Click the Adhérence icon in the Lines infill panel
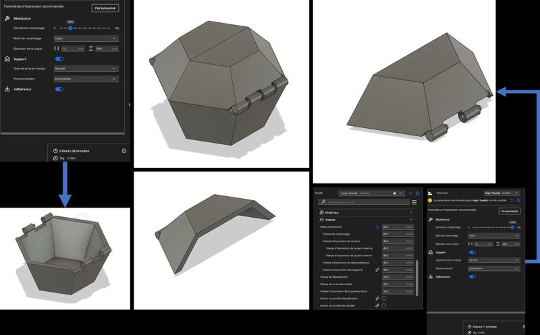Viewport: 540px width, 335px height. pyautogui.click(x=431, y=276)
